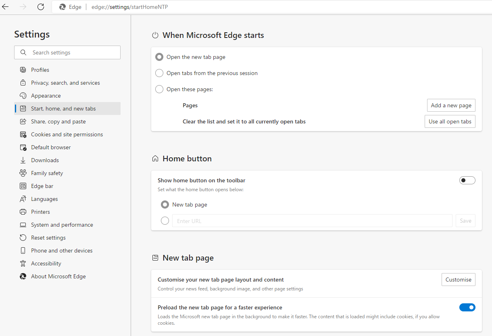The image size is (492, 336).
Task: Go to Privacy, search, and services
Action: (67, 83)
